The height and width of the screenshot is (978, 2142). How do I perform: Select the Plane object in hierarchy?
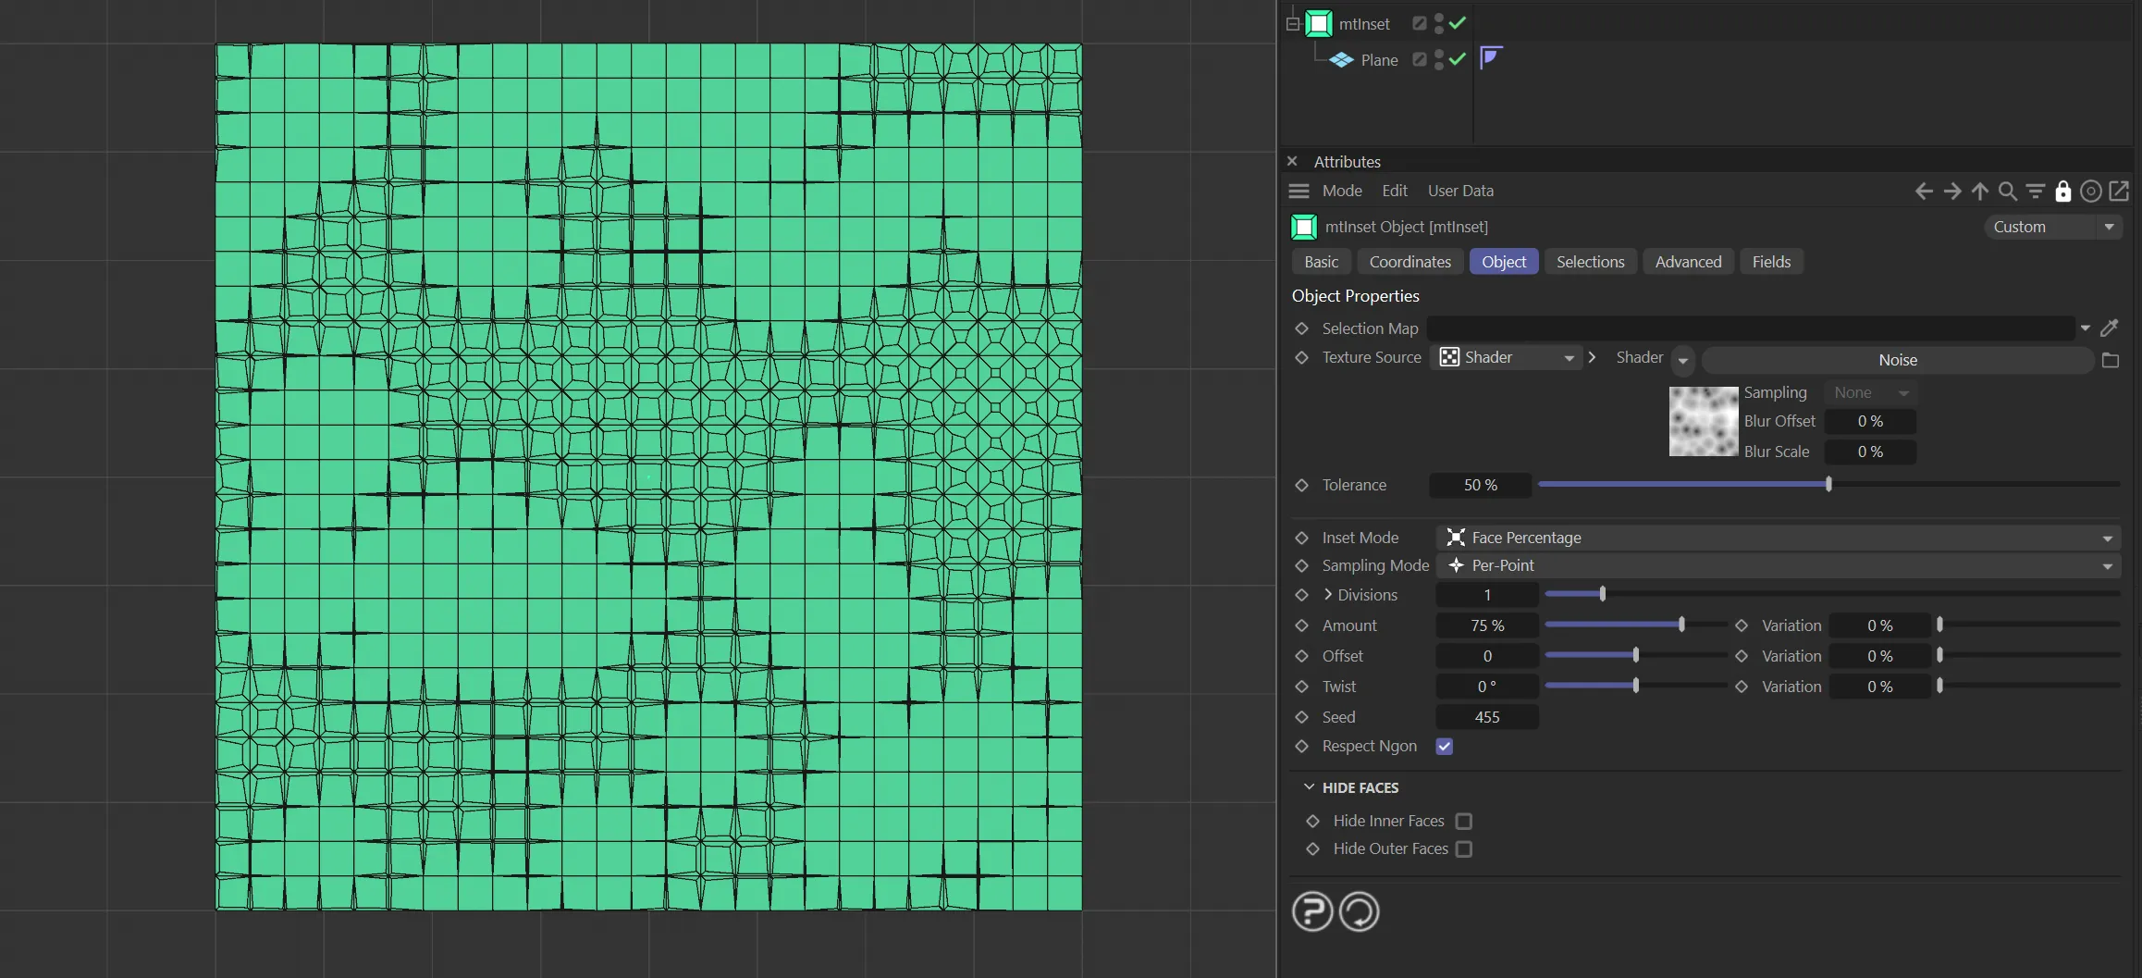click(1378, 60)
